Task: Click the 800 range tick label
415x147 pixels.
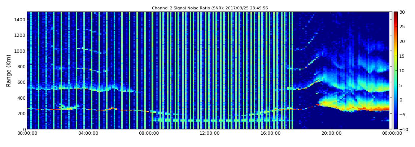Action: click(x=21, y=66)
